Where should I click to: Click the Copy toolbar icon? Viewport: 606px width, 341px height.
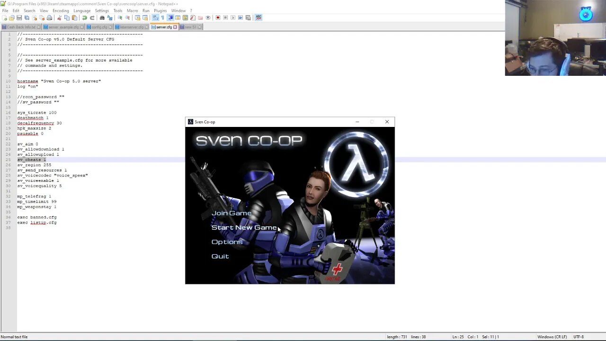coord(67,18)
